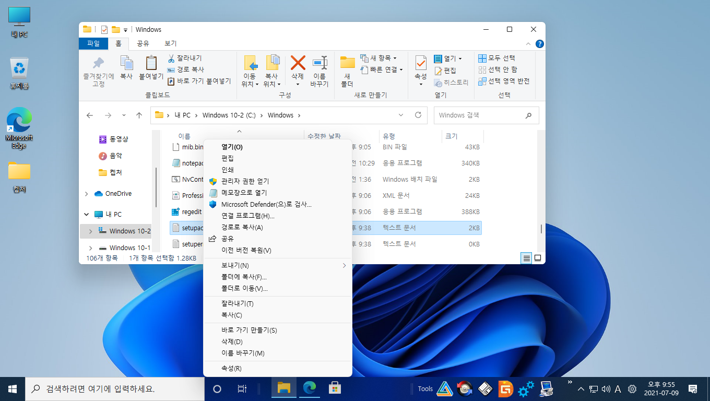Open the Recycle Bin desktop icon
Screen dimensions: 710x401
point(19,73)
